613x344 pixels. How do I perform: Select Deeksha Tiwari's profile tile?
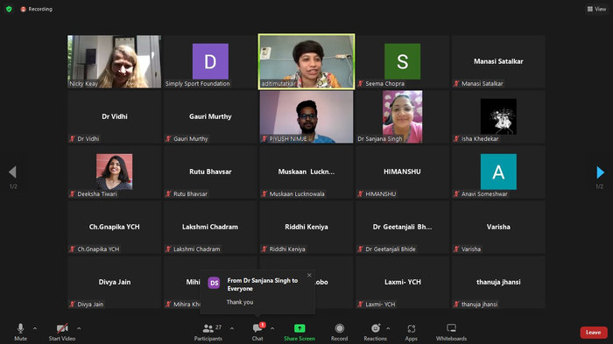coord(114,172)
